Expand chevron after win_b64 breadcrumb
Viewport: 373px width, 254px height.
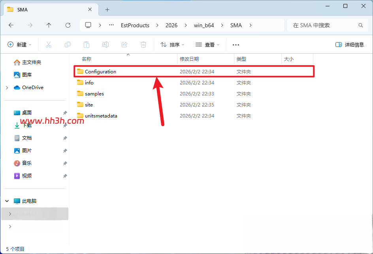point(222,25)
